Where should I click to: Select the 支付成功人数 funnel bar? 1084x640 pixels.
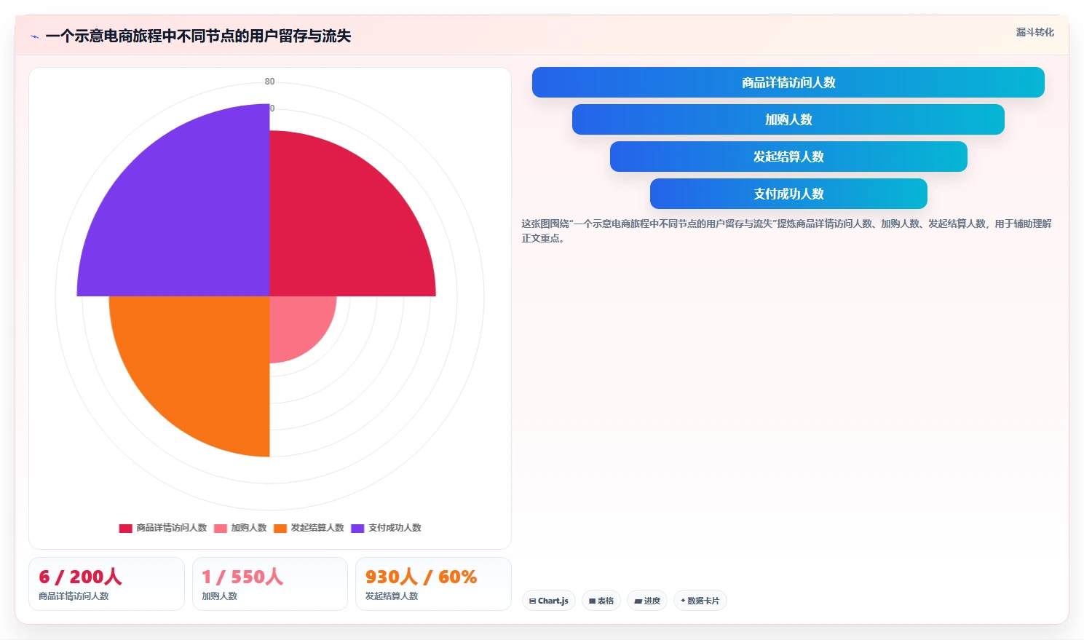pos(788,194)
